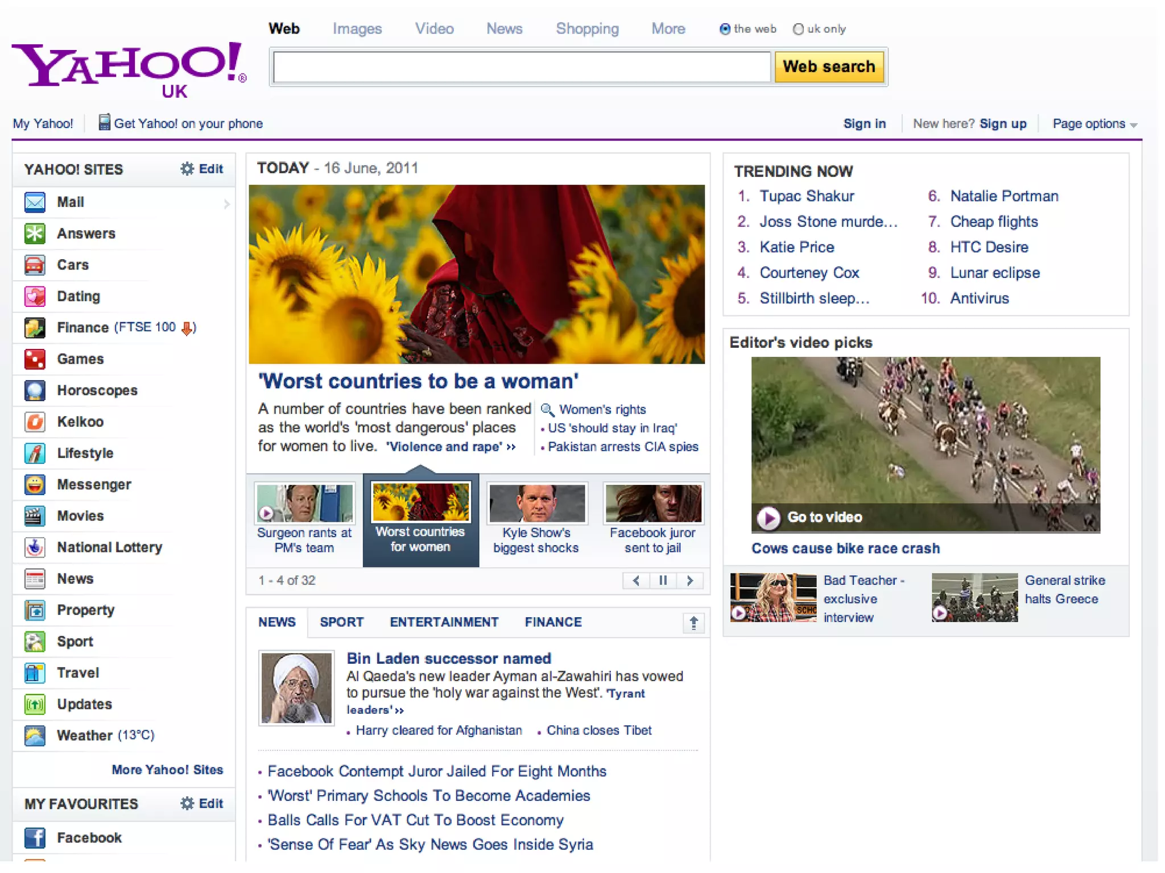Open the Movies clapperboard icon
1165x873 pixels.
[35, 516]
